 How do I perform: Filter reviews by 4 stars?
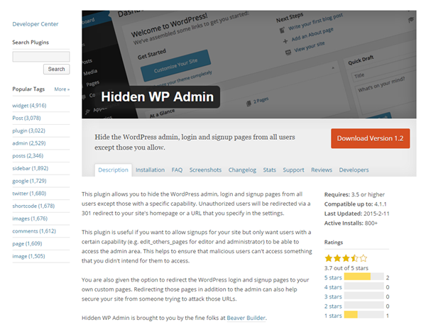tap(333, 287)
